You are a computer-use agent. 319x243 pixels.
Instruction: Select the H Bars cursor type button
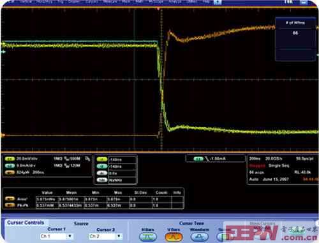coord(148,237)
